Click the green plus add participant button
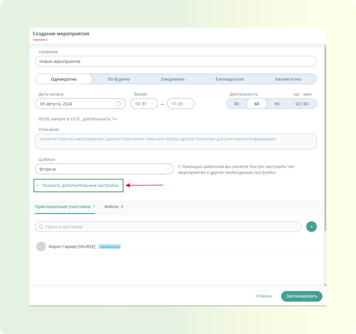Image resolution: width=356 pixels, height=334 pixels. pos(311,227)
